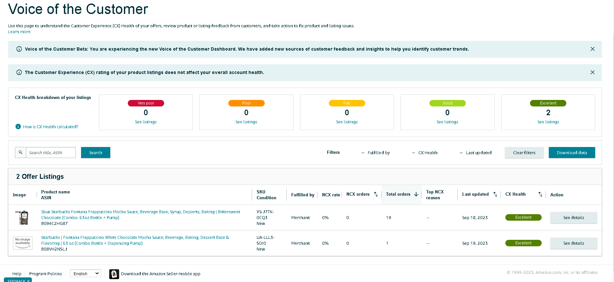Click the Excellent badge for Sep 18, 2023 row
The image size is (614, 282).
click(524, 217)
